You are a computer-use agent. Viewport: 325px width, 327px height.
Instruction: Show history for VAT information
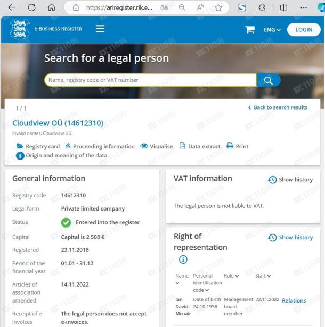(x=290, y=180)
